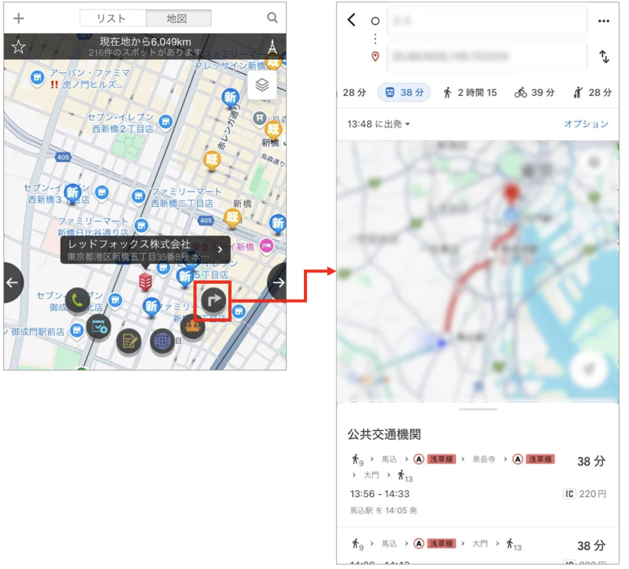Tap the red destination pin on route map
Viewport: 629px width, 569px height.
(511, 194)
